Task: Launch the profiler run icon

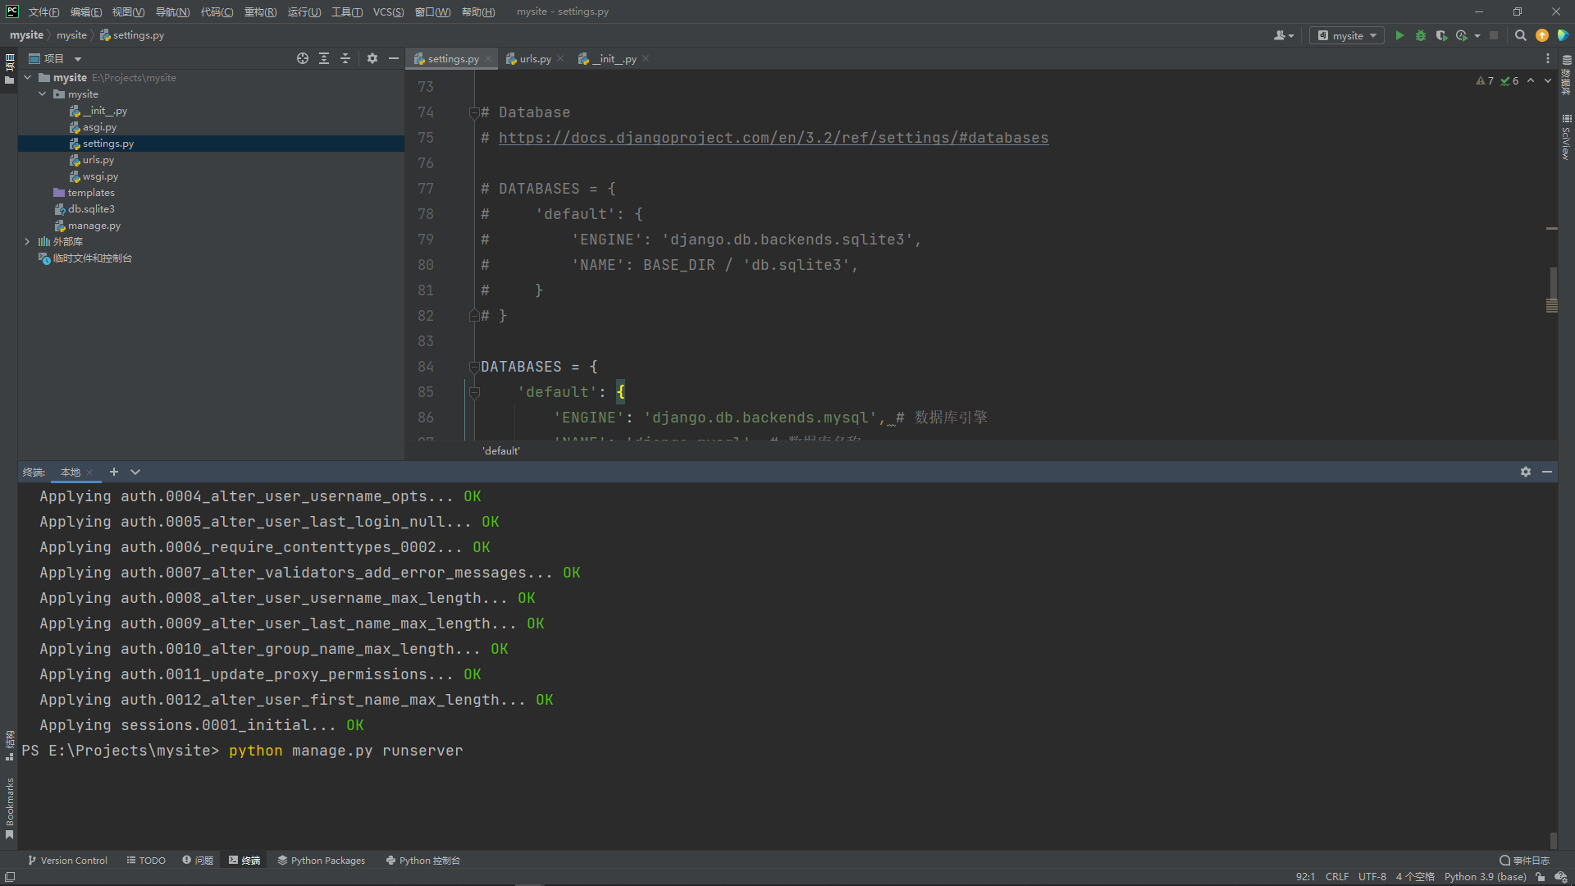Action: (1462, 35)
